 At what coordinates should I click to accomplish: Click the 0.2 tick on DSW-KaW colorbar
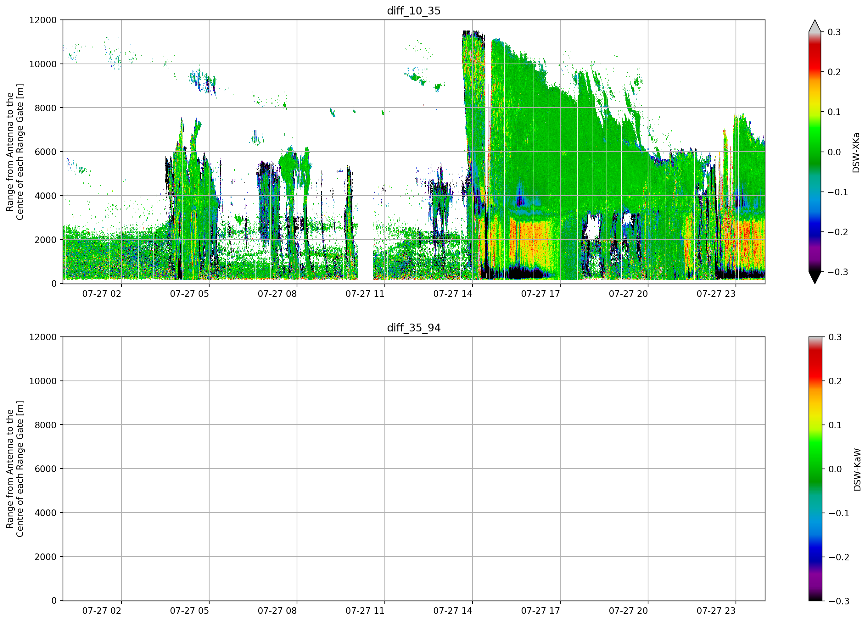click(x=835, y=381)
